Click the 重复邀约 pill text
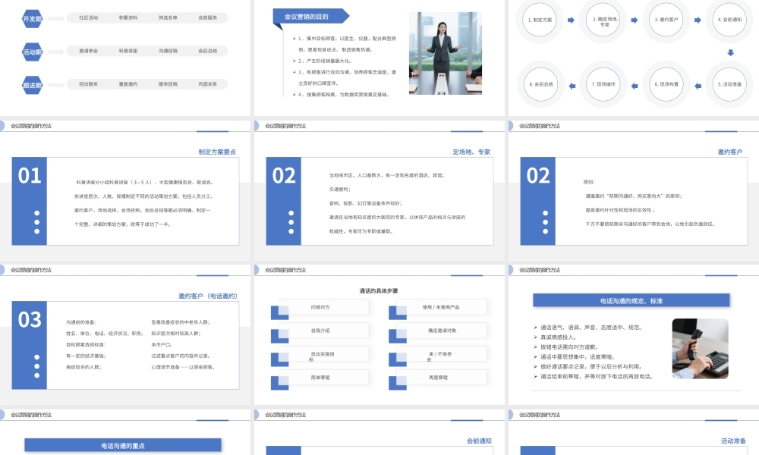The width and height of the screenshot is (759, 455). (128, 84)
